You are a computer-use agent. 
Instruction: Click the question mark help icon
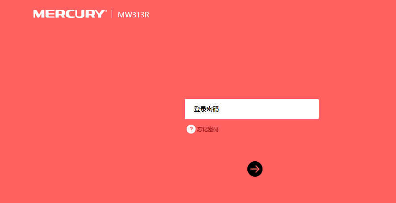pyautogui.click(x=191, y=129)
